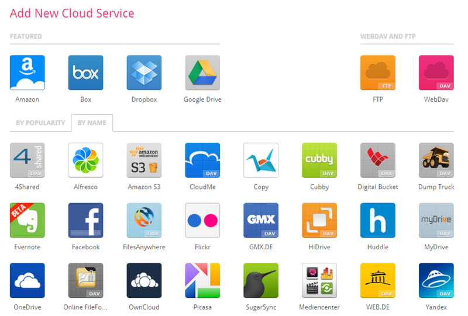This screenshot has height=316, width=468.
Task: Select the Facebook icon
Action: click(x=85, y=221)
